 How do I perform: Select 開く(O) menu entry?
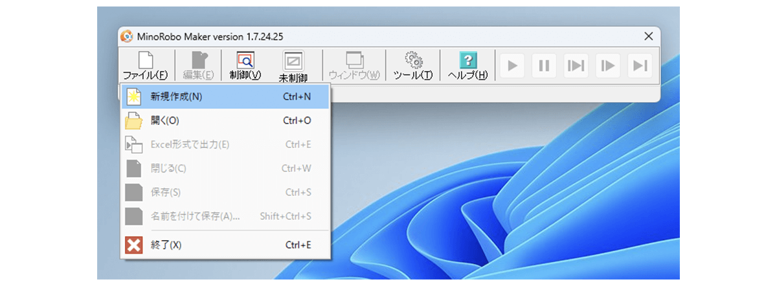coord(225,120)
